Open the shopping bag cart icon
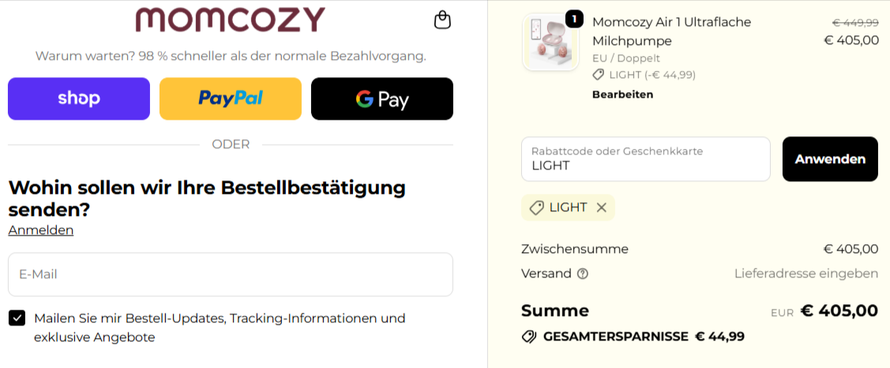This screenshot has height=368, width=890. 443,20
